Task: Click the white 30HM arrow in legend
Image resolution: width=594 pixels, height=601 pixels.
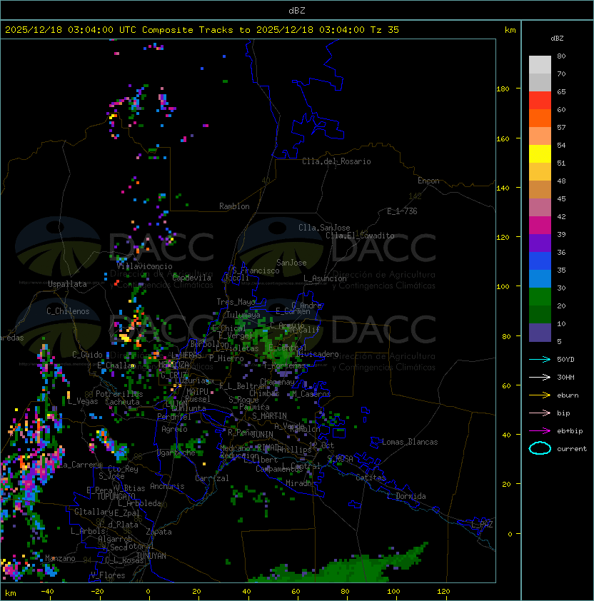Action: [x=540, y=378]
